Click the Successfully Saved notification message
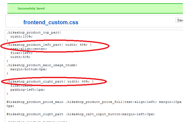Screen dimensions: 184x122 [31, 8]
